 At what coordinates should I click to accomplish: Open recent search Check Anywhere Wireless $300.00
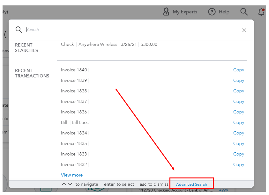[109, 44]
